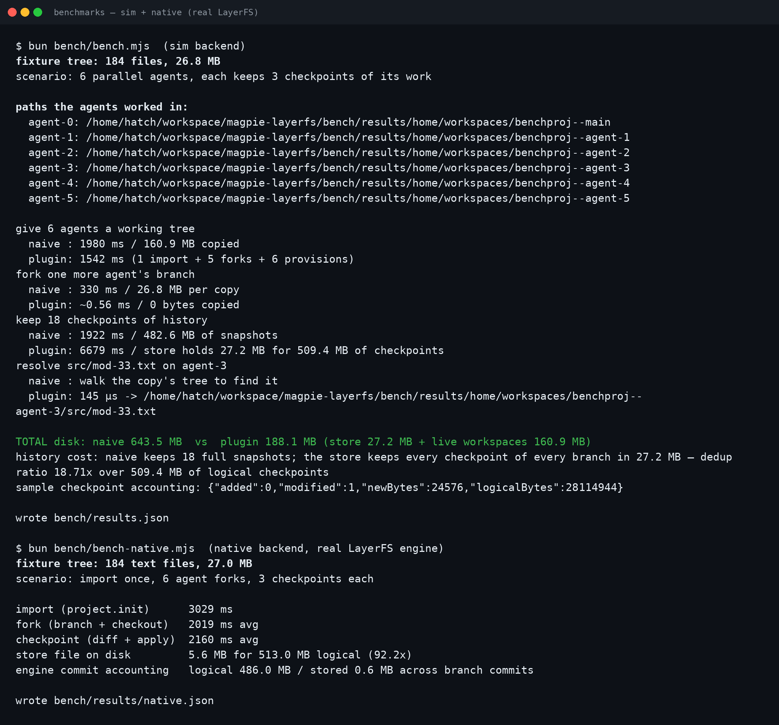Click the 'bun bench/bench.mjs' command line
This screenshot has width=779, height=725.
130,46
